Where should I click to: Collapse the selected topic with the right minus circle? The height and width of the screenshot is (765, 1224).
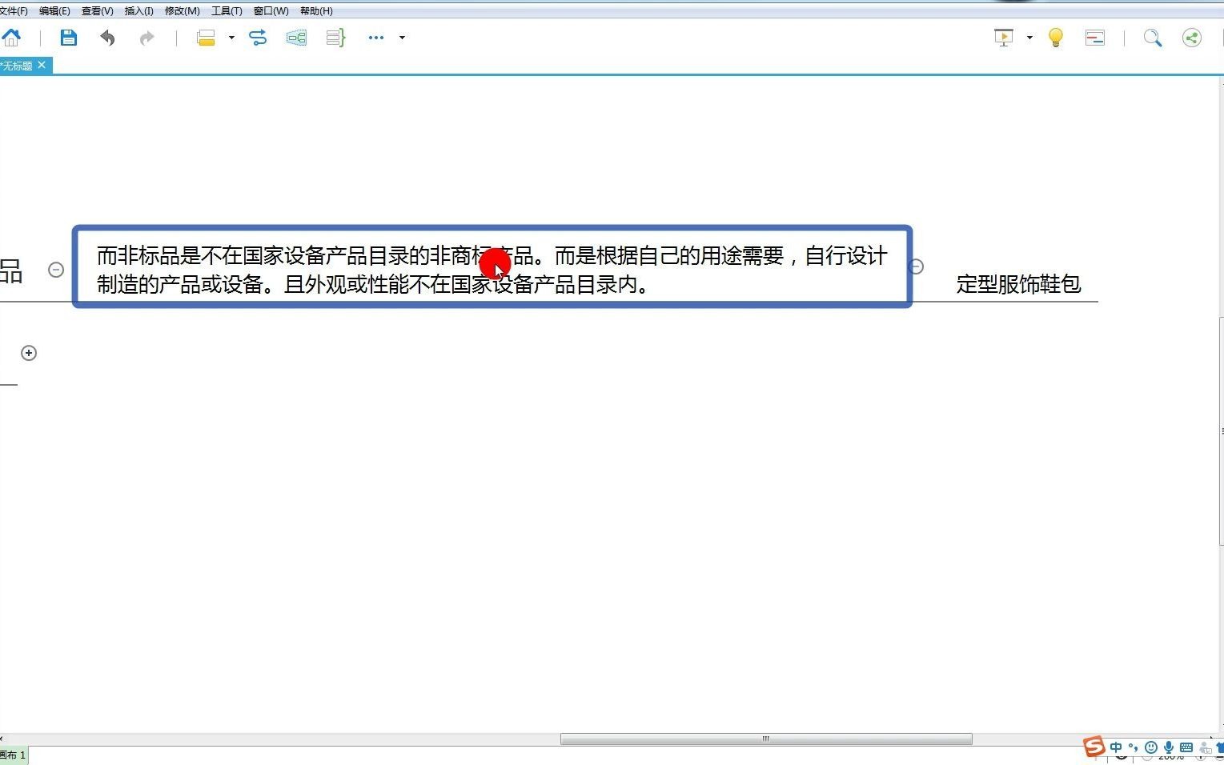tap(917, 266)
